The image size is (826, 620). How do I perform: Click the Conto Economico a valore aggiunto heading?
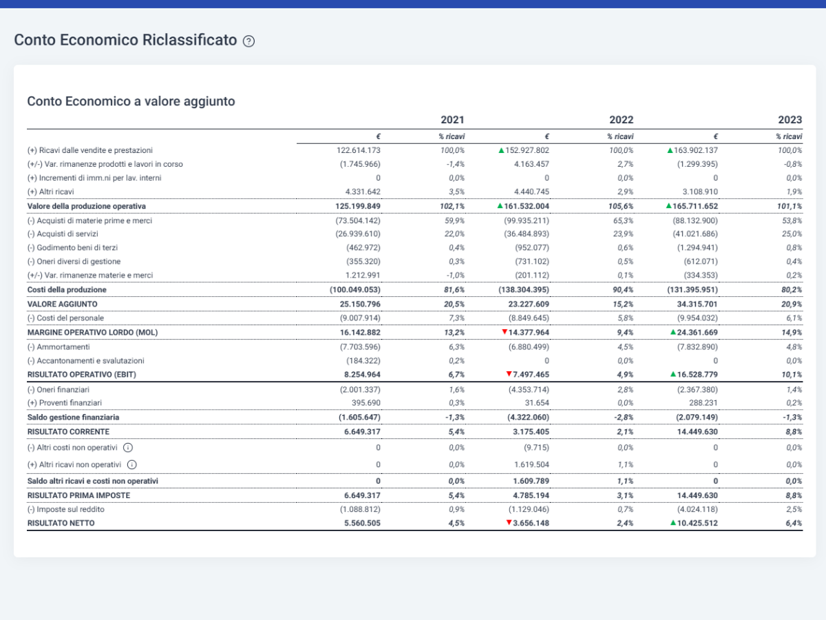pos(131,101)
